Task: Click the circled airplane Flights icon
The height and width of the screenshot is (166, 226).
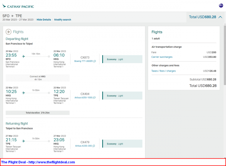Action: pyautogui.click(x=8, y=32)
